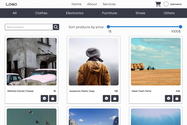This screenshot has width=187, height=125.
Task: Click the 24$ price label
Action: pos(178,91)
